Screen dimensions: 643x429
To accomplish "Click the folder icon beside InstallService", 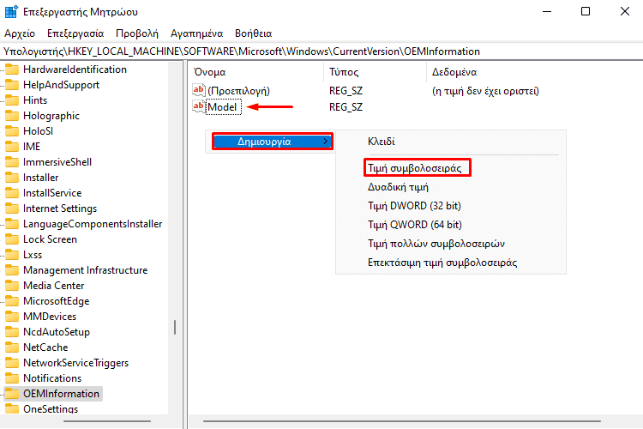I will (12, 193).
